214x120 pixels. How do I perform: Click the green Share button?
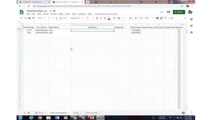179,12
